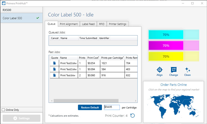Image resolution: width=207 pixels, height=124 pixels.
Task: Click the $0.054 print cost cell
Action: [93, 63]
